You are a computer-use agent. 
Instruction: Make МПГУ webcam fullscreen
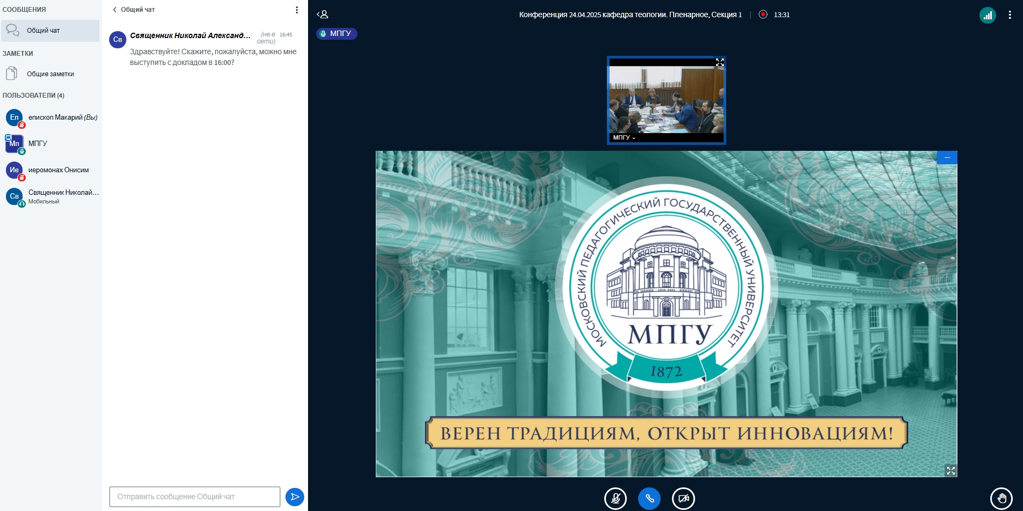[719, 63]
